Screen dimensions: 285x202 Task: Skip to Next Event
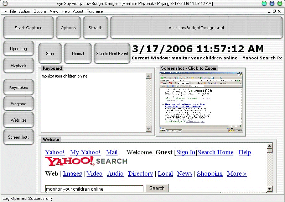112,53
